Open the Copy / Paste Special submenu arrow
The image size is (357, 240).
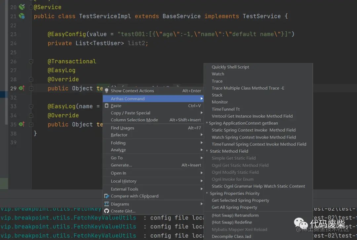[202, 113]
